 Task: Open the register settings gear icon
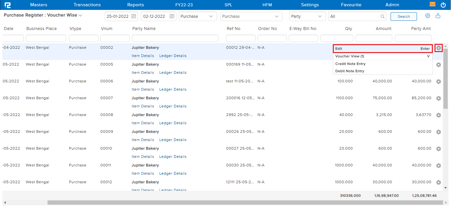click(x=428, y=16)
